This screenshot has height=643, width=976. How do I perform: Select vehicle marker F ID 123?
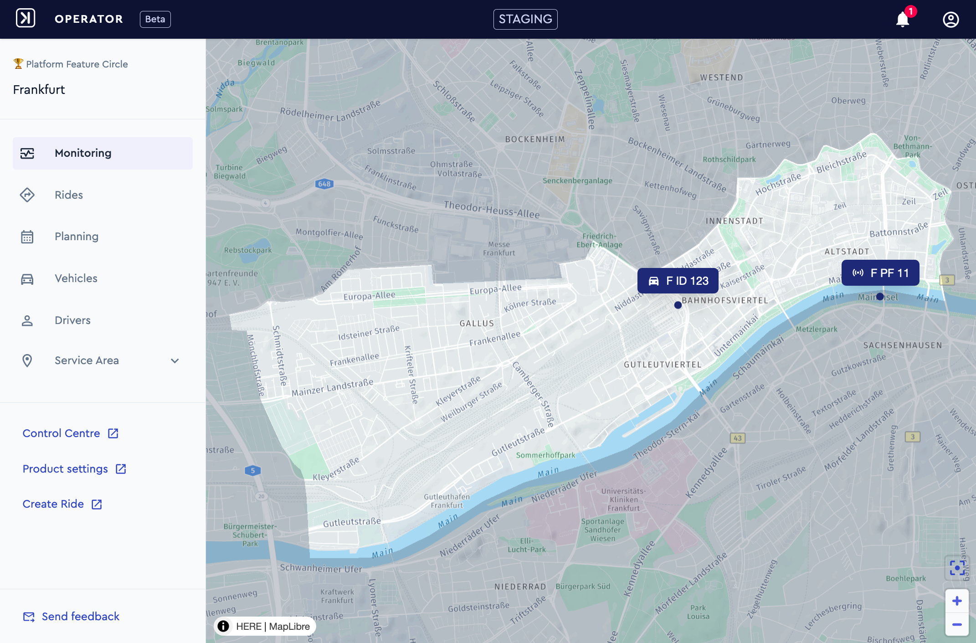click(678, 281)
